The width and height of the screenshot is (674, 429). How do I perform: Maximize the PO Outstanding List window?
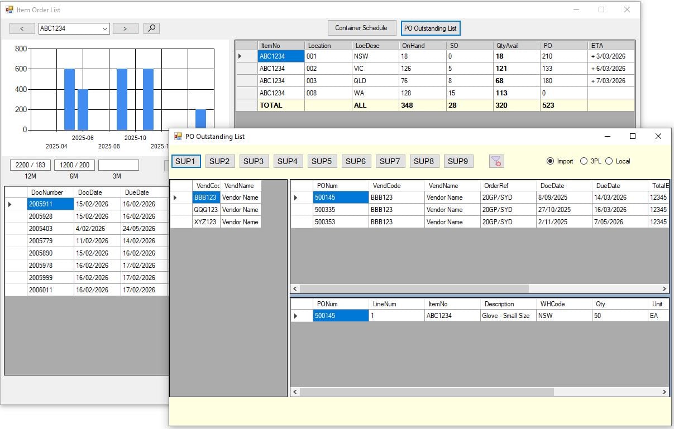point(632,136)
